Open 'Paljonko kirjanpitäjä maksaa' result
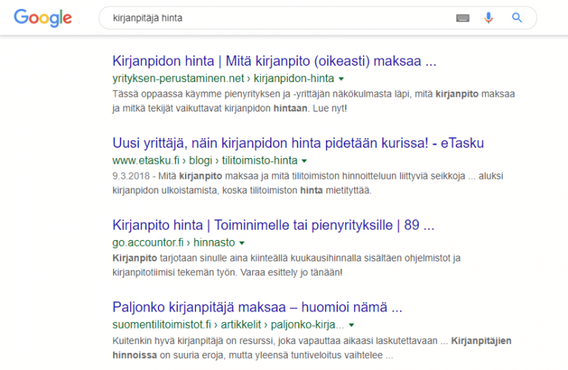Screen dimensions: 568x370 (x=257, y=307)
